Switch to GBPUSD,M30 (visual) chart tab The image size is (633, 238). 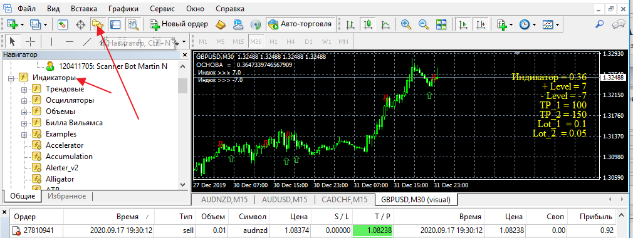(416, 199)
